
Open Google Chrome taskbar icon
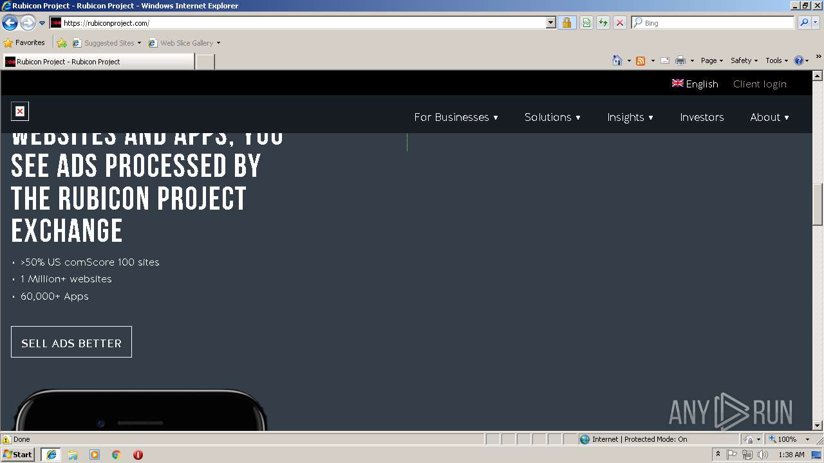[x=117, y=455]
